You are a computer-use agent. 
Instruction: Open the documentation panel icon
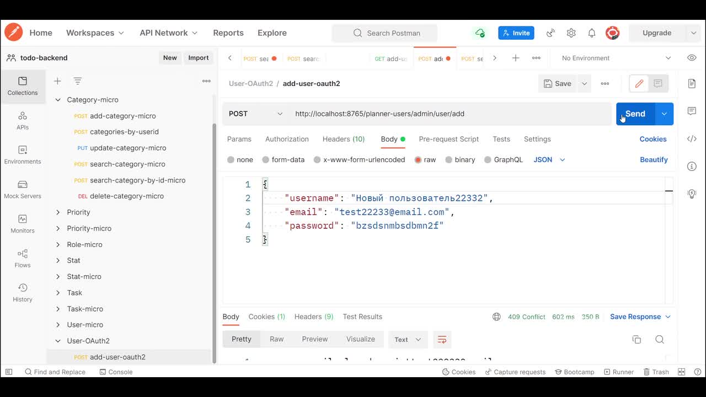tap(692, 83)
